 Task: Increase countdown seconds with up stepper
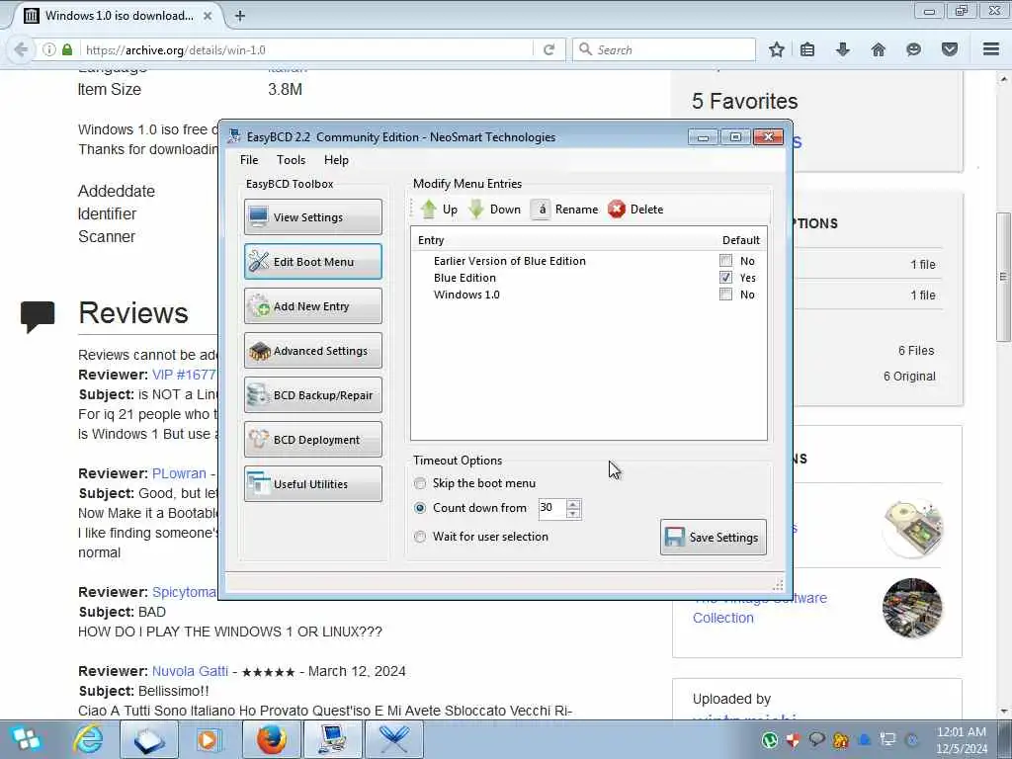click(x=573, y=503)
